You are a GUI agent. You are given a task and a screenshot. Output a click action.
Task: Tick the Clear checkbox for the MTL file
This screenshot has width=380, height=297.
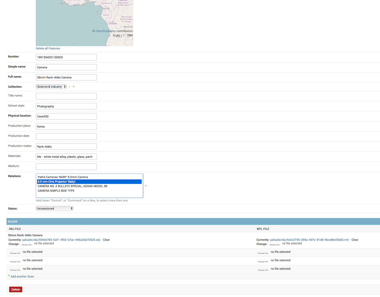click(350, 240)
